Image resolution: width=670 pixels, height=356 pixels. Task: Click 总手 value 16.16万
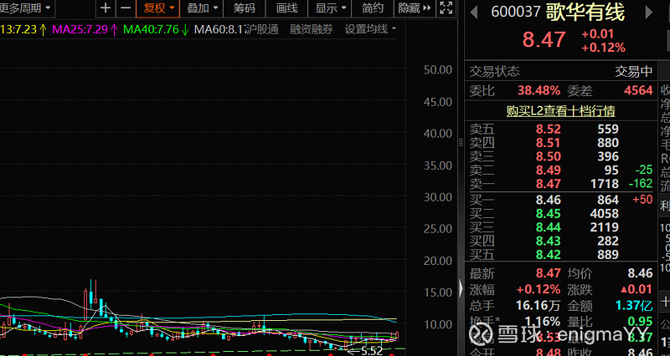(539, 305)
